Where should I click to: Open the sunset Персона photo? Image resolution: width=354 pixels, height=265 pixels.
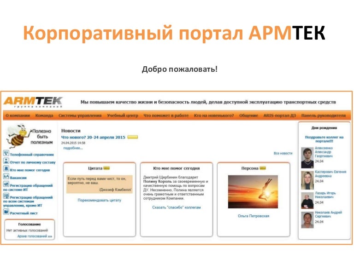tap(253, 191)
